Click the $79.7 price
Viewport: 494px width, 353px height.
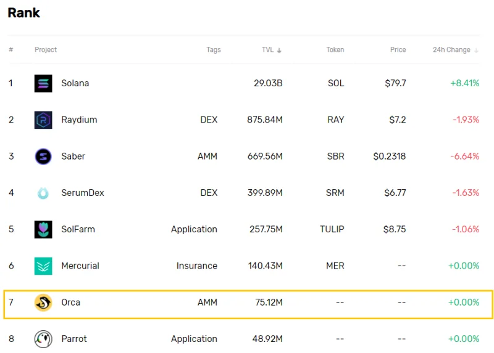pyautogui.click(x=395, y=83)
